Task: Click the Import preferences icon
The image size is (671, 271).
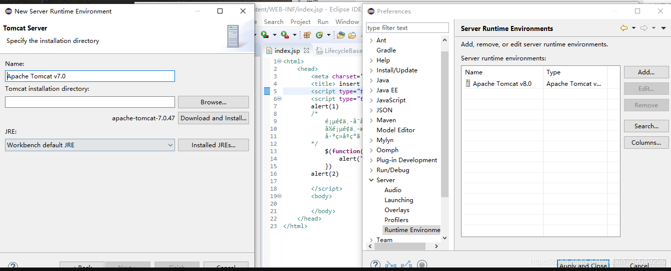Action: coord(391,265)
